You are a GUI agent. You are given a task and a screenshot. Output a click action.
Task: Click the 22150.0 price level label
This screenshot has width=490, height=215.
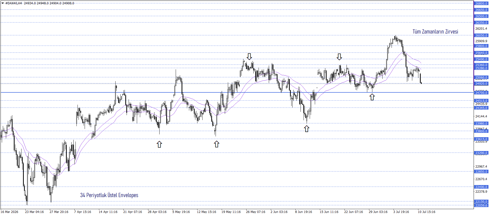481,202
